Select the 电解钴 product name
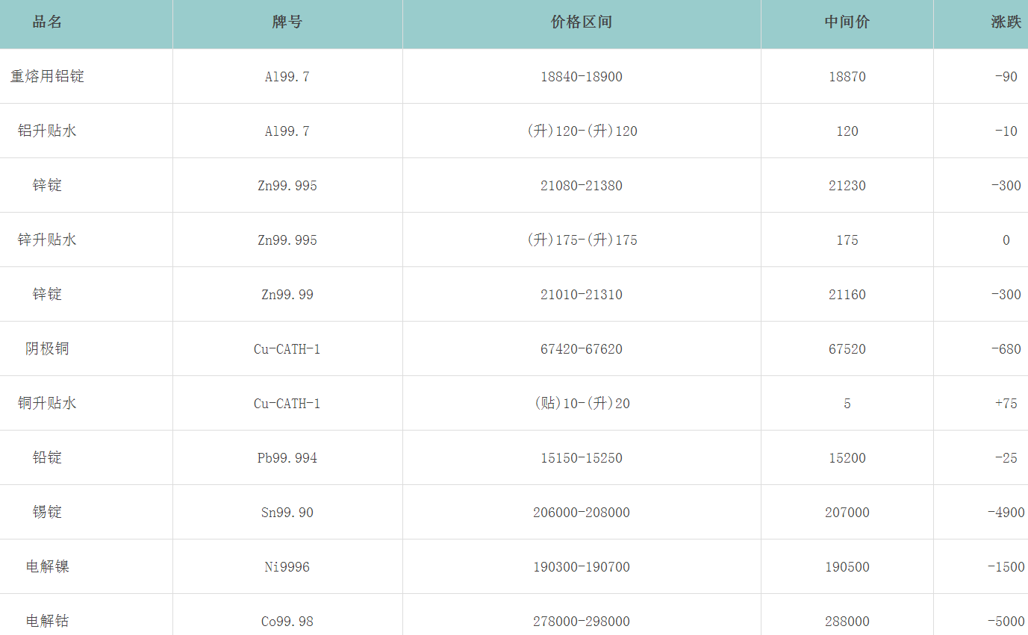This screenshot has height=635, width=1028. 47,621
